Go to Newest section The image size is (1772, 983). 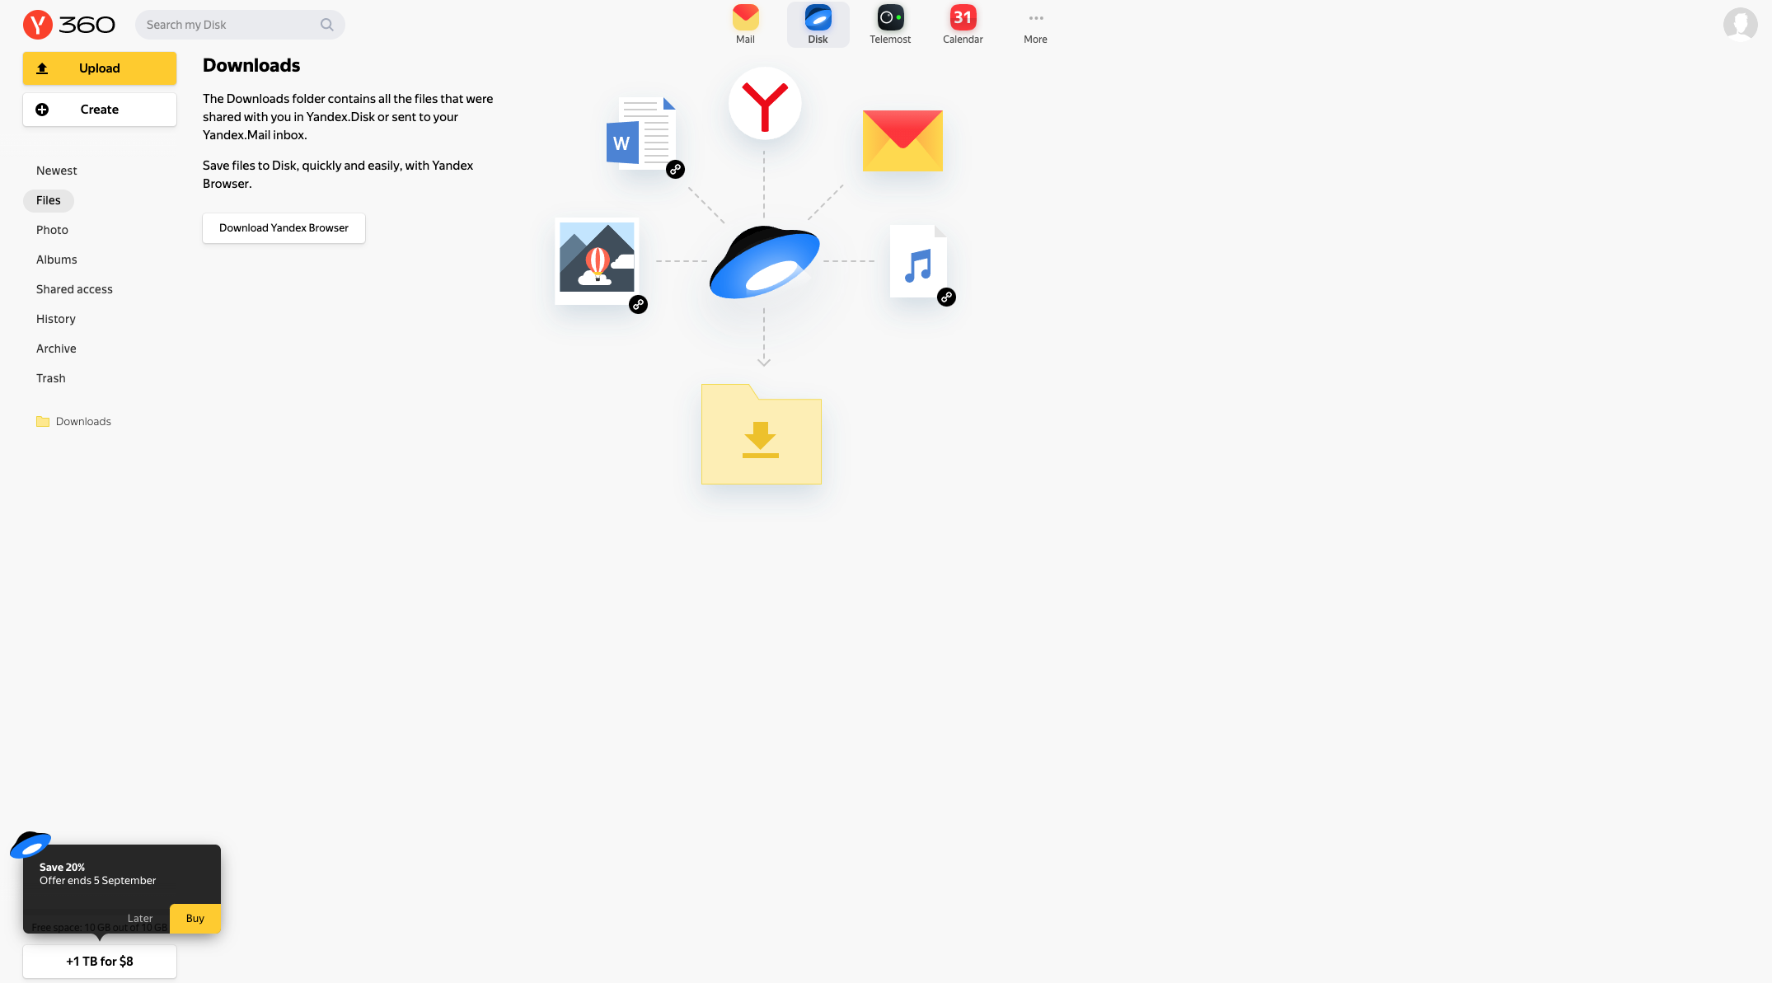pos(57,171)
